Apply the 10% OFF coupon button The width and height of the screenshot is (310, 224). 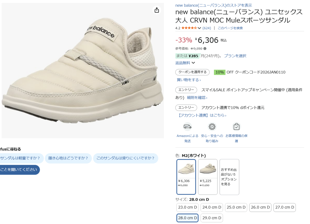[x=192, y=72]
